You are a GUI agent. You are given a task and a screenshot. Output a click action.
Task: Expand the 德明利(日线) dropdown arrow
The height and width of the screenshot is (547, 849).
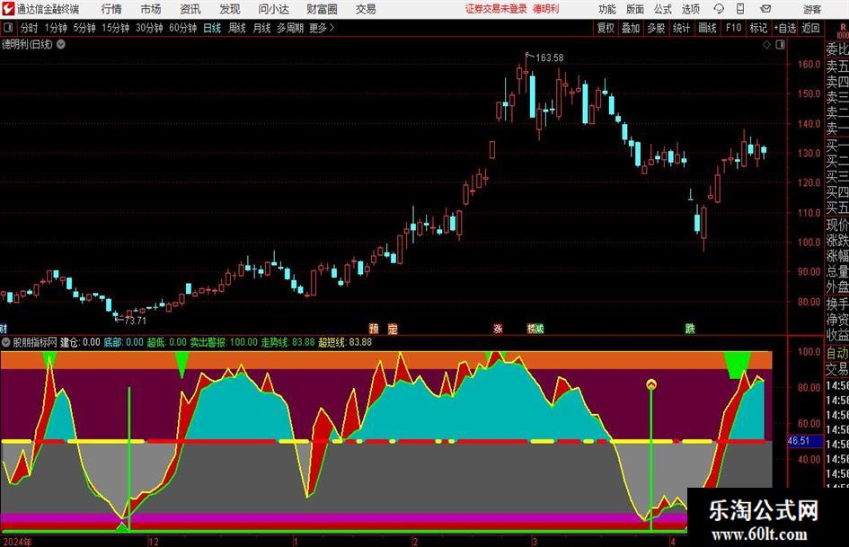pyautogui.click(x=61, y=44)
